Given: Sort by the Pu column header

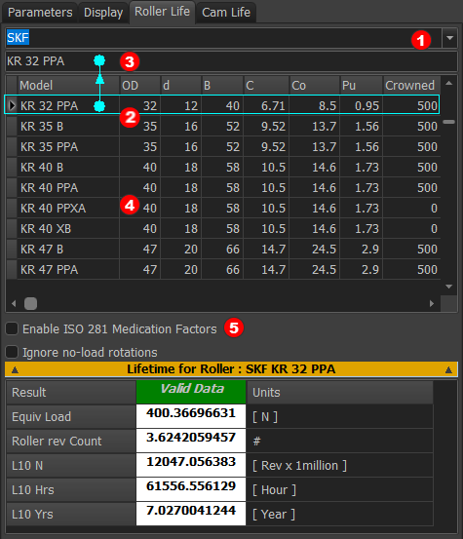Looking at the screenshot, I should pyautogui.click(x=362, y=85).
